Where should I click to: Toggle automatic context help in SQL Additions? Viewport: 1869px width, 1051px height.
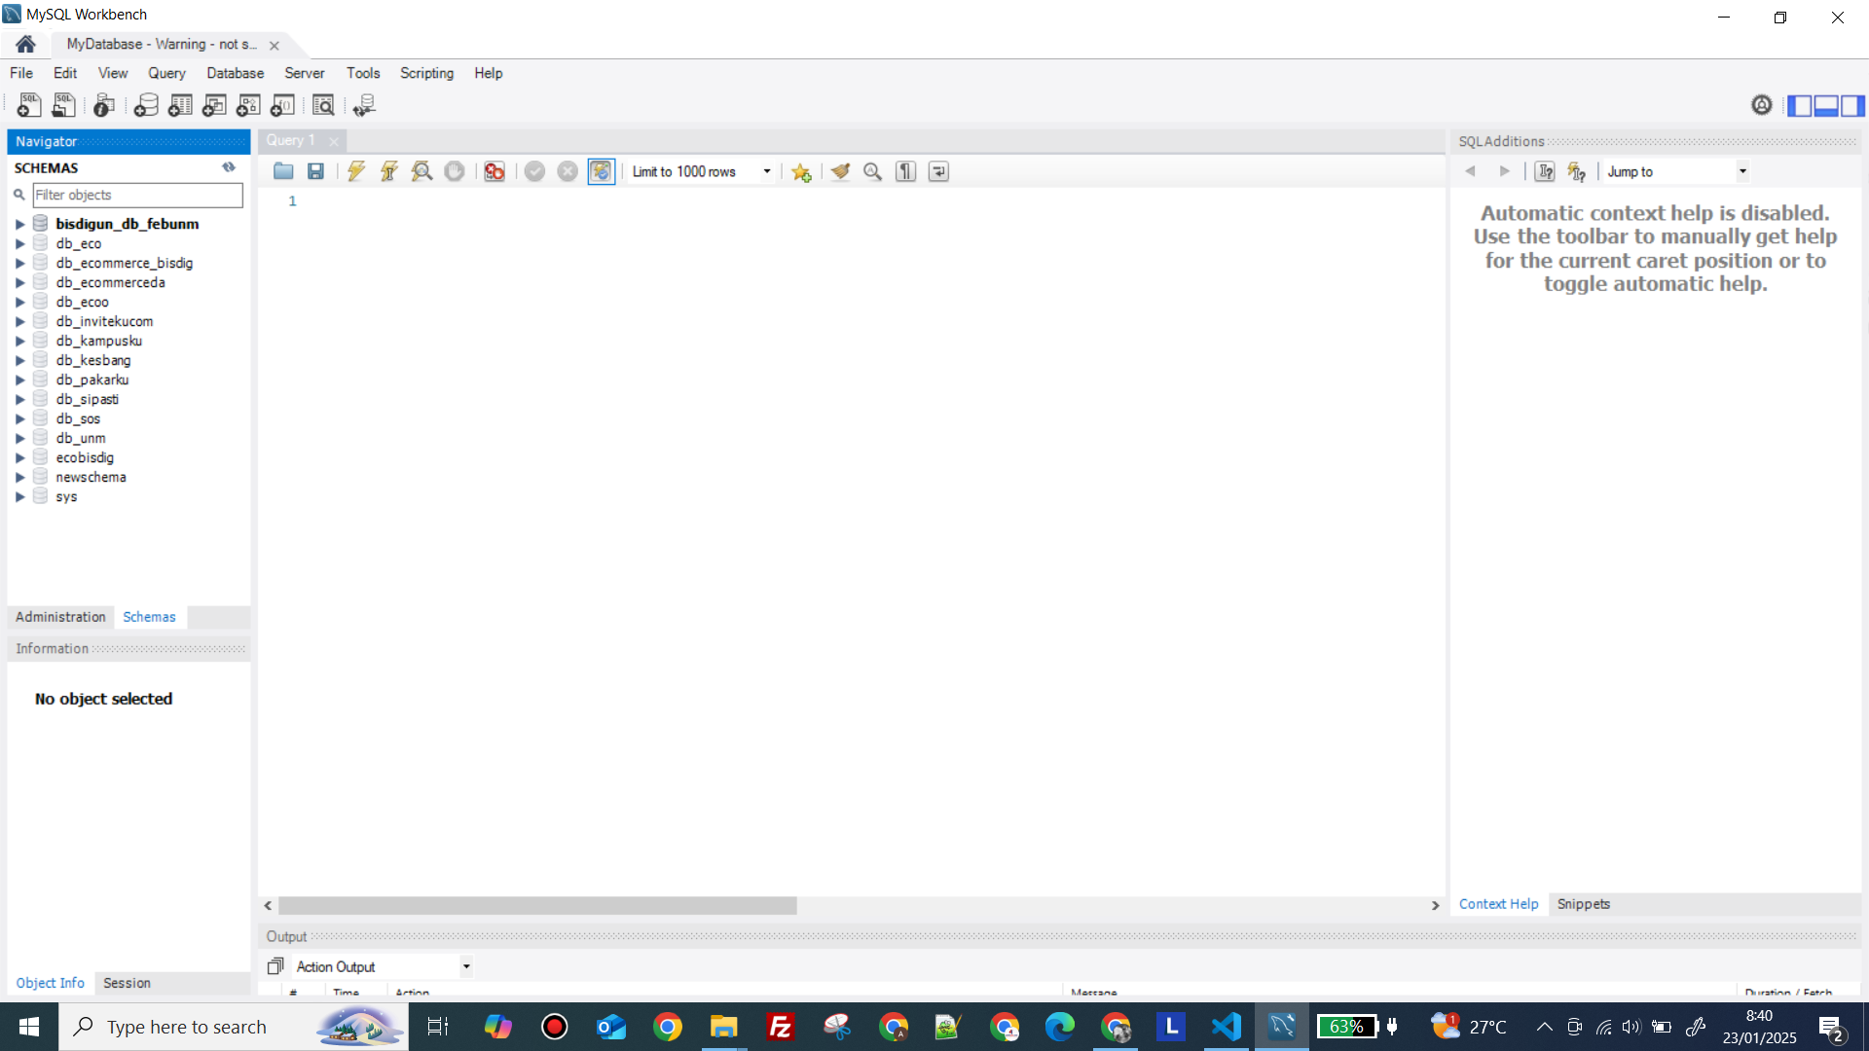pyautogui.click(x=1577, y=171)
